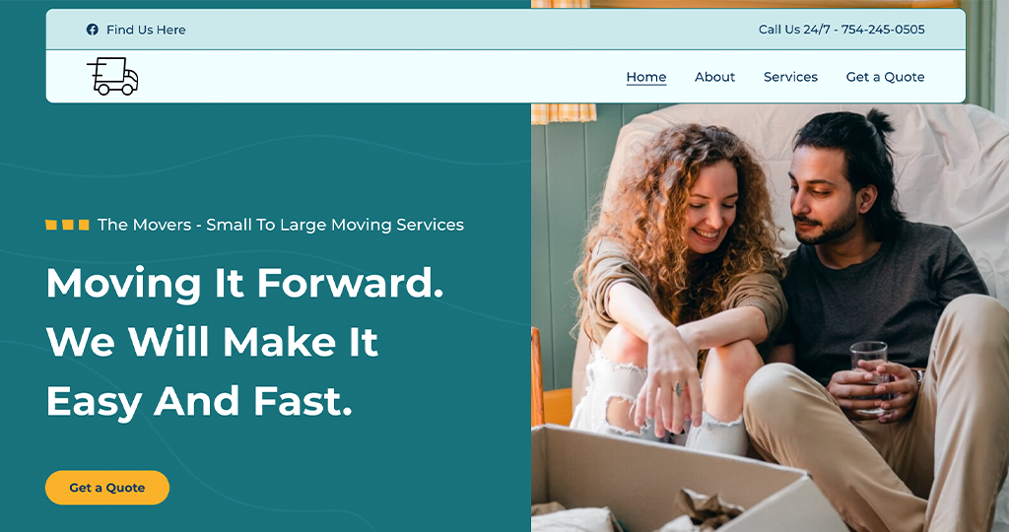Open the About page from navigation

(x=715, y=77)
